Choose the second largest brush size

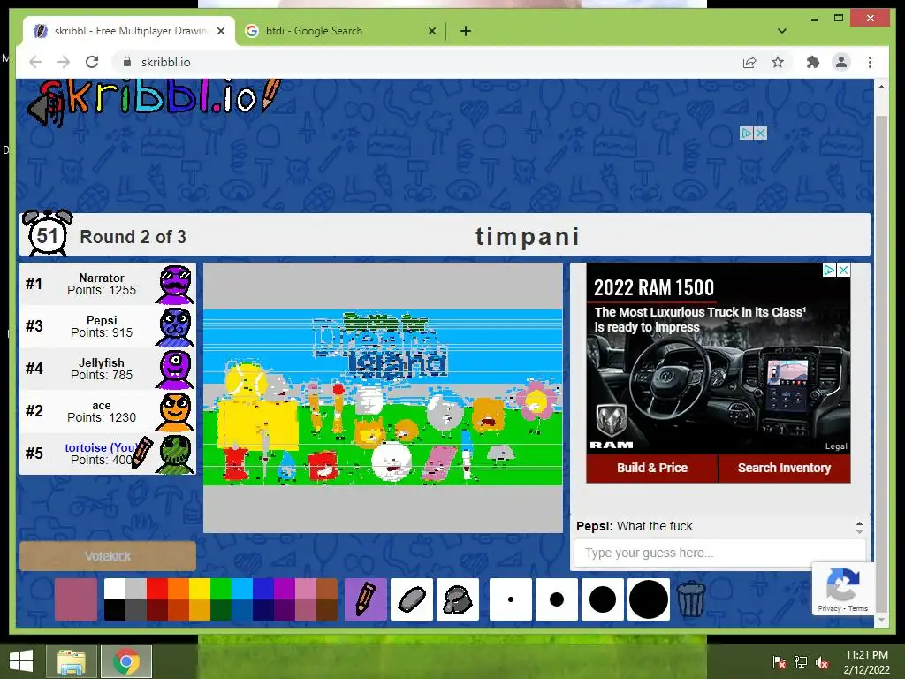(x=603, y=599)
